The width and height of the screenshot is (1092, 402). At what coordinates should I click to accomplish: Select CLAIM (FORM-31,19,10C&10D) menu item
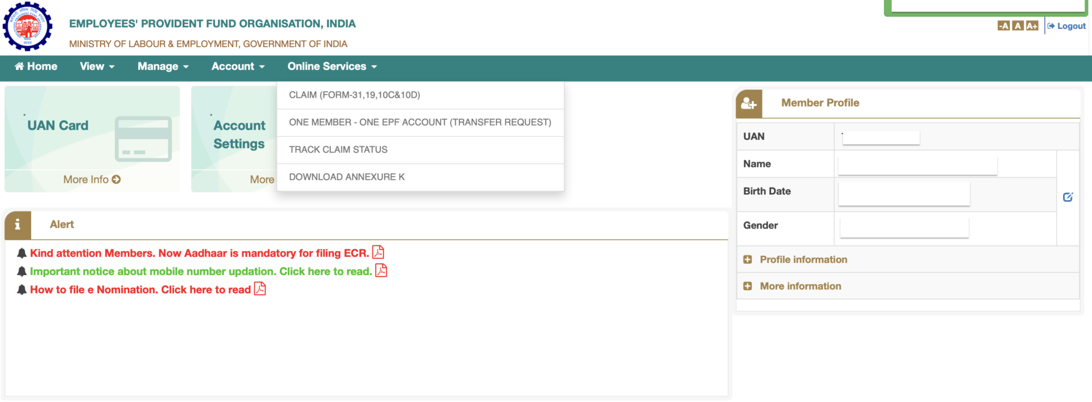354,95
